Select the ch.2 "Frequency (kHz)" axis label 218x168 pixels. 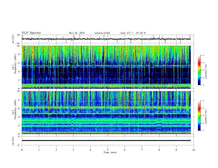pyautogui.click(x=15, y=109)
